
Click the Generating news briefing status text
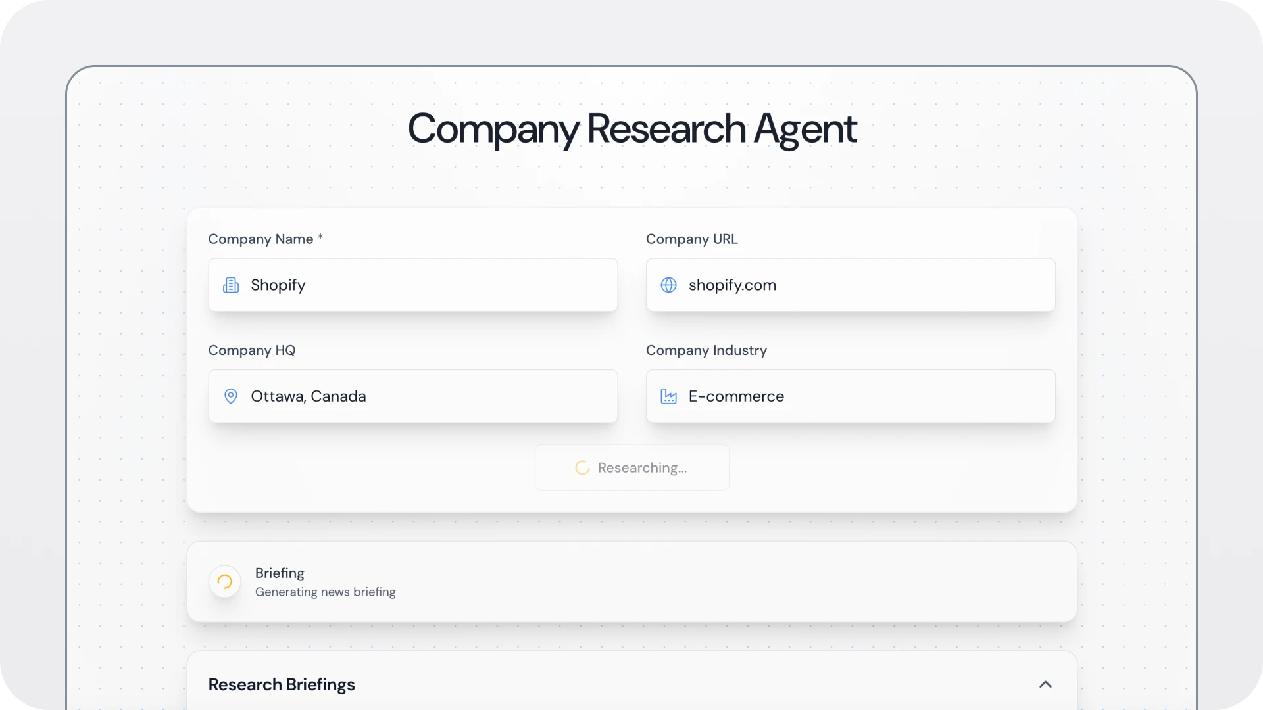pyautogui.click(x=325, y=592)
